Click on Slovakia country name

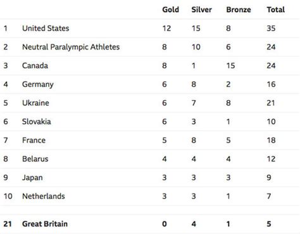[x=37, y=122]
